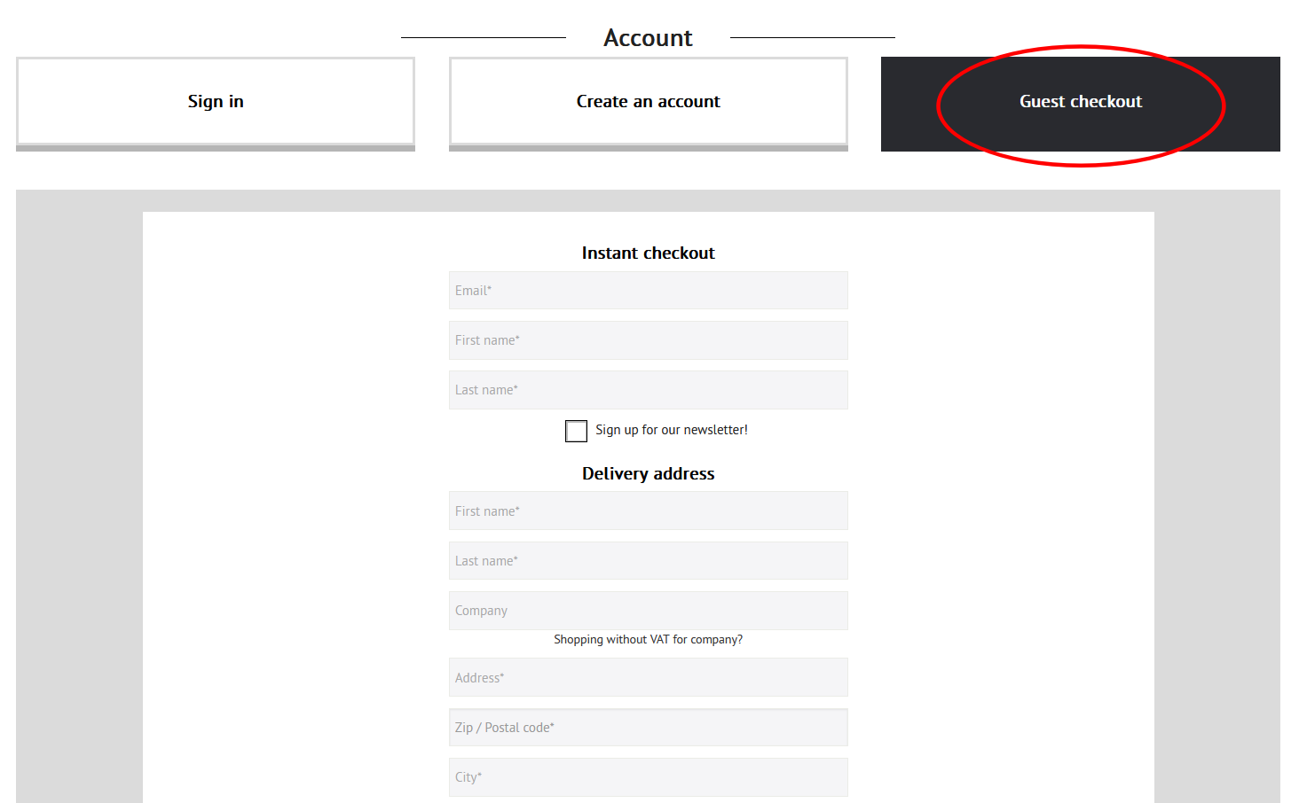The height and width of the screenshot is (803, 1299).
Task: Open 'Shopping without VAT for company?' link
Action: (x=648, y=639)
